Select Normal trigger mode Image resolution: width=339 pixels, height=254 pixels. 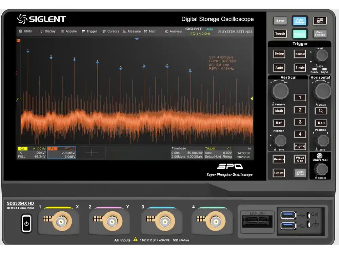[x=300, y=54]
